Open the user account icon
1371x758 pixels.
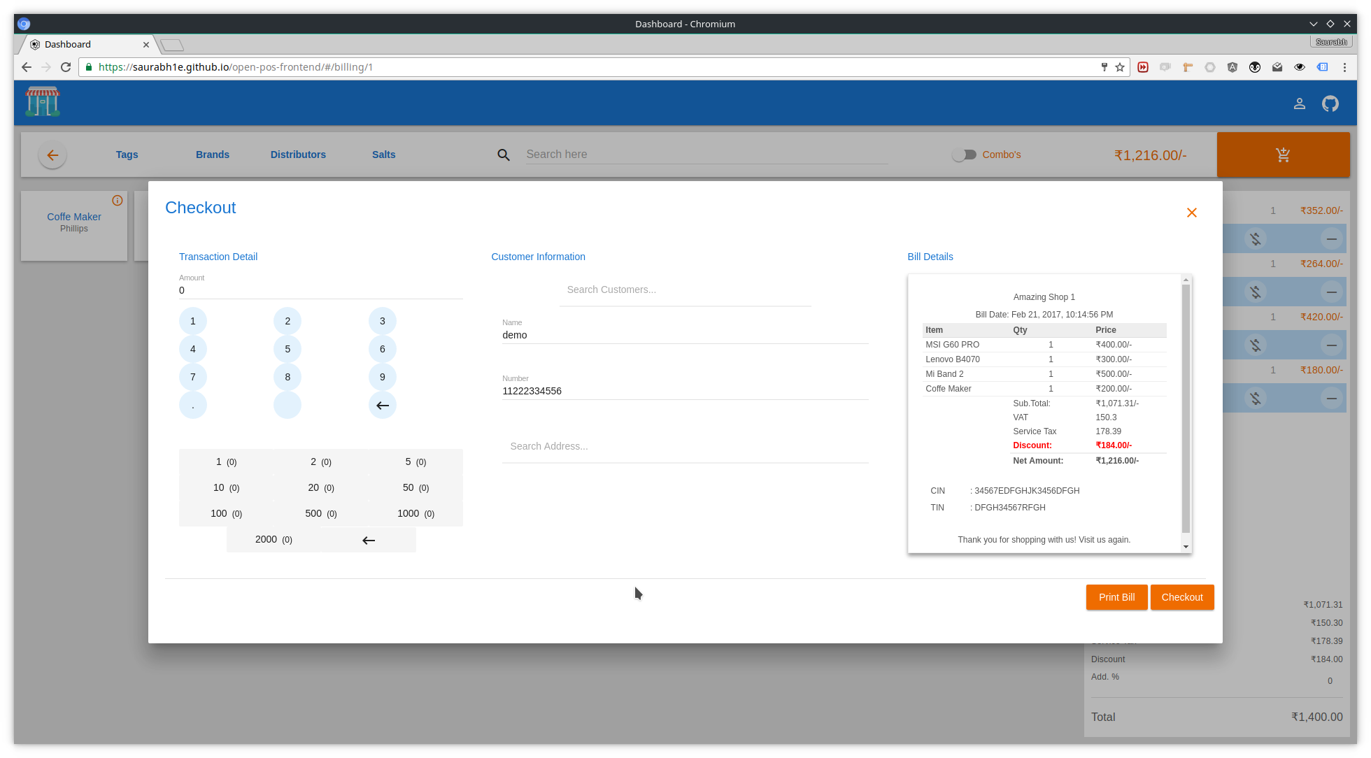tap(1299, 103)
